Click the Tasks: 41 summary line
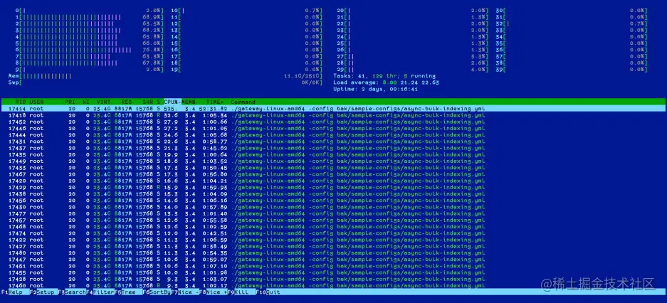Viewport: 667px width, 303px height. 384,76
